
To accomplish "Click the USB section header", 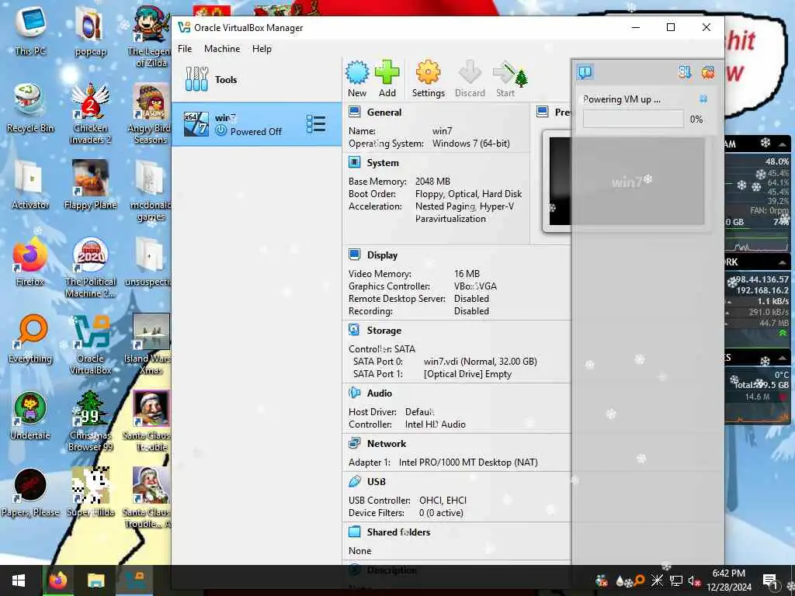I will [377, 481].
